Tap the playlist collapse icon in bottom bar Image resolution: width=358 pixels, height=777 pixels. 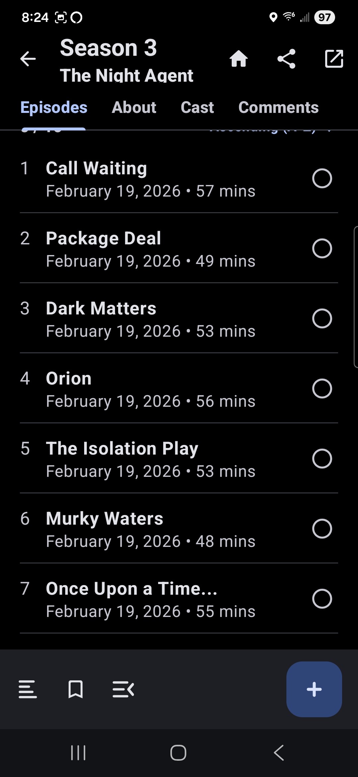coord(123,689)
